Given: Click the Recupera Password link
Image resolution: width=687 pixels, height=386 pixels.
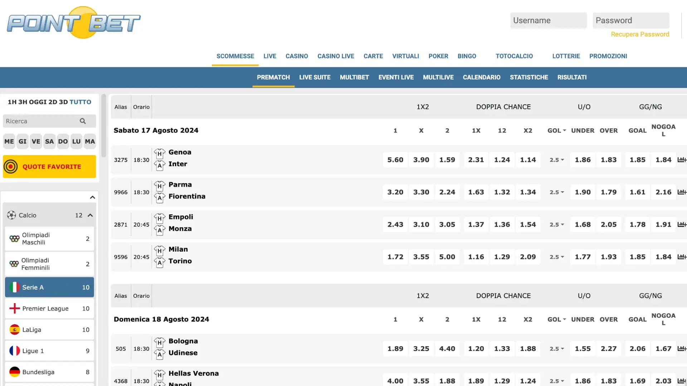Looking at the screenshot, I should [x=640, y=34].
